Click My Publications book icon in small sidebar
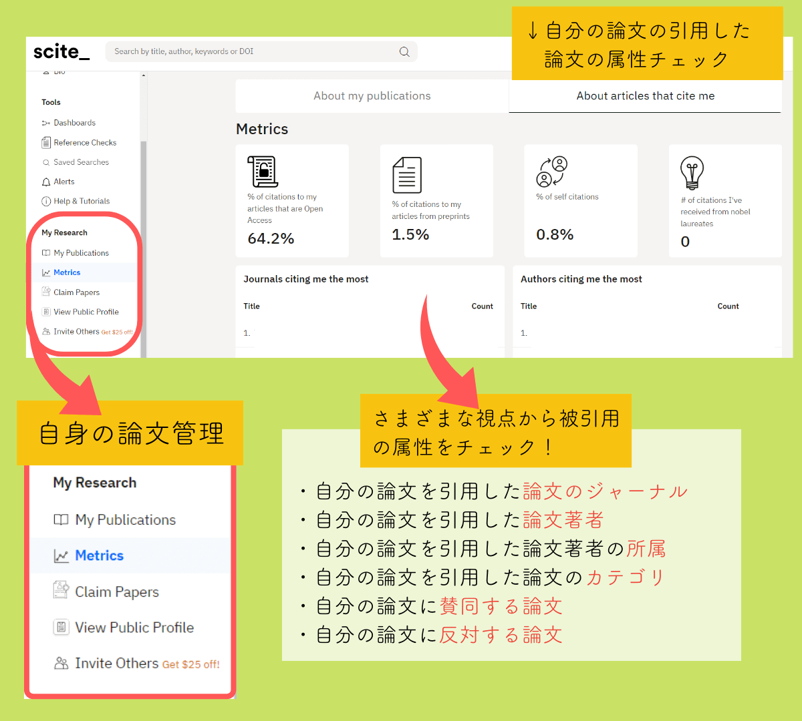 (46, 253)
